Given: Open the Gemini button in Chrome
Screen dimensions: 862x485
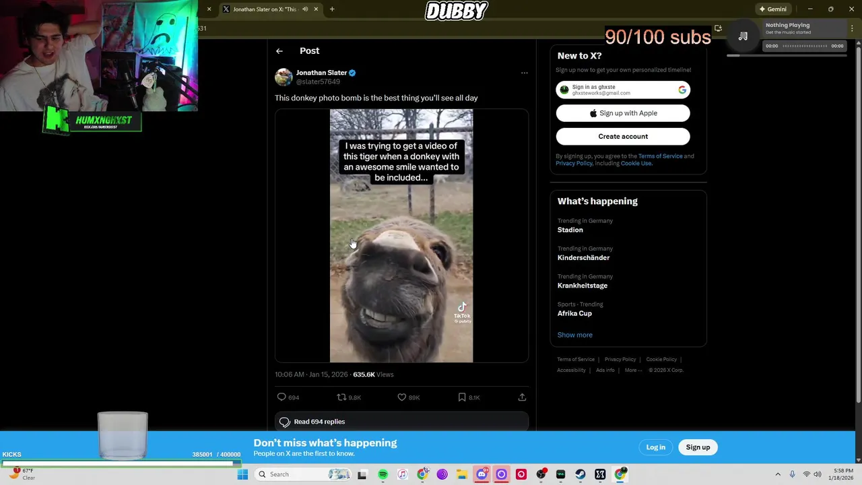Looking at the screenshot, I should (772, 9).
